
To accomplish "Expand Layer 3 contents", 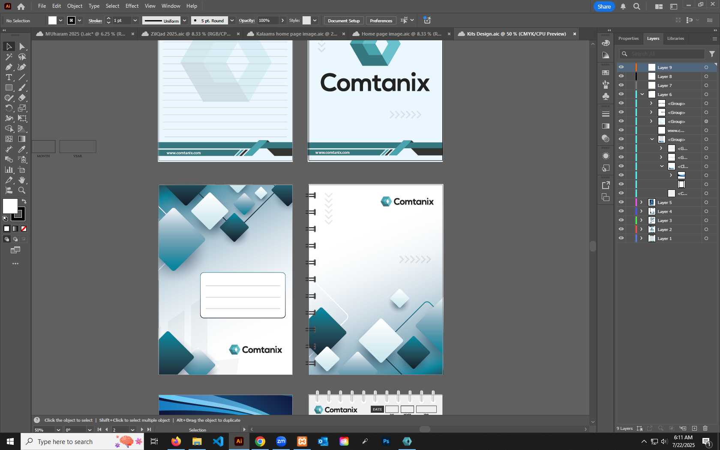I will tap(642, 220).
